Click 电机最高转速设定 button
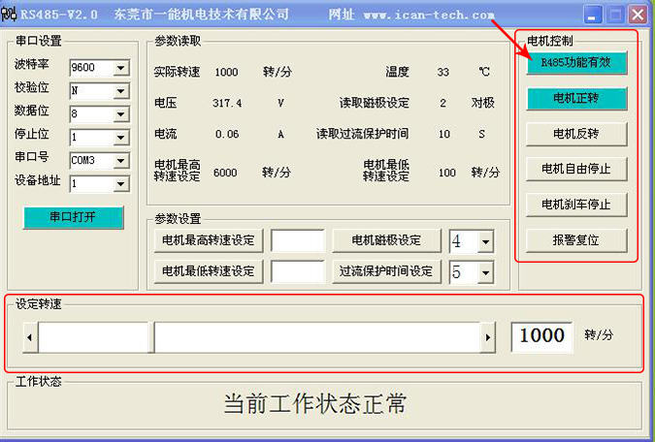The height and width of the screenshot is (442, 655). [209, 240]
